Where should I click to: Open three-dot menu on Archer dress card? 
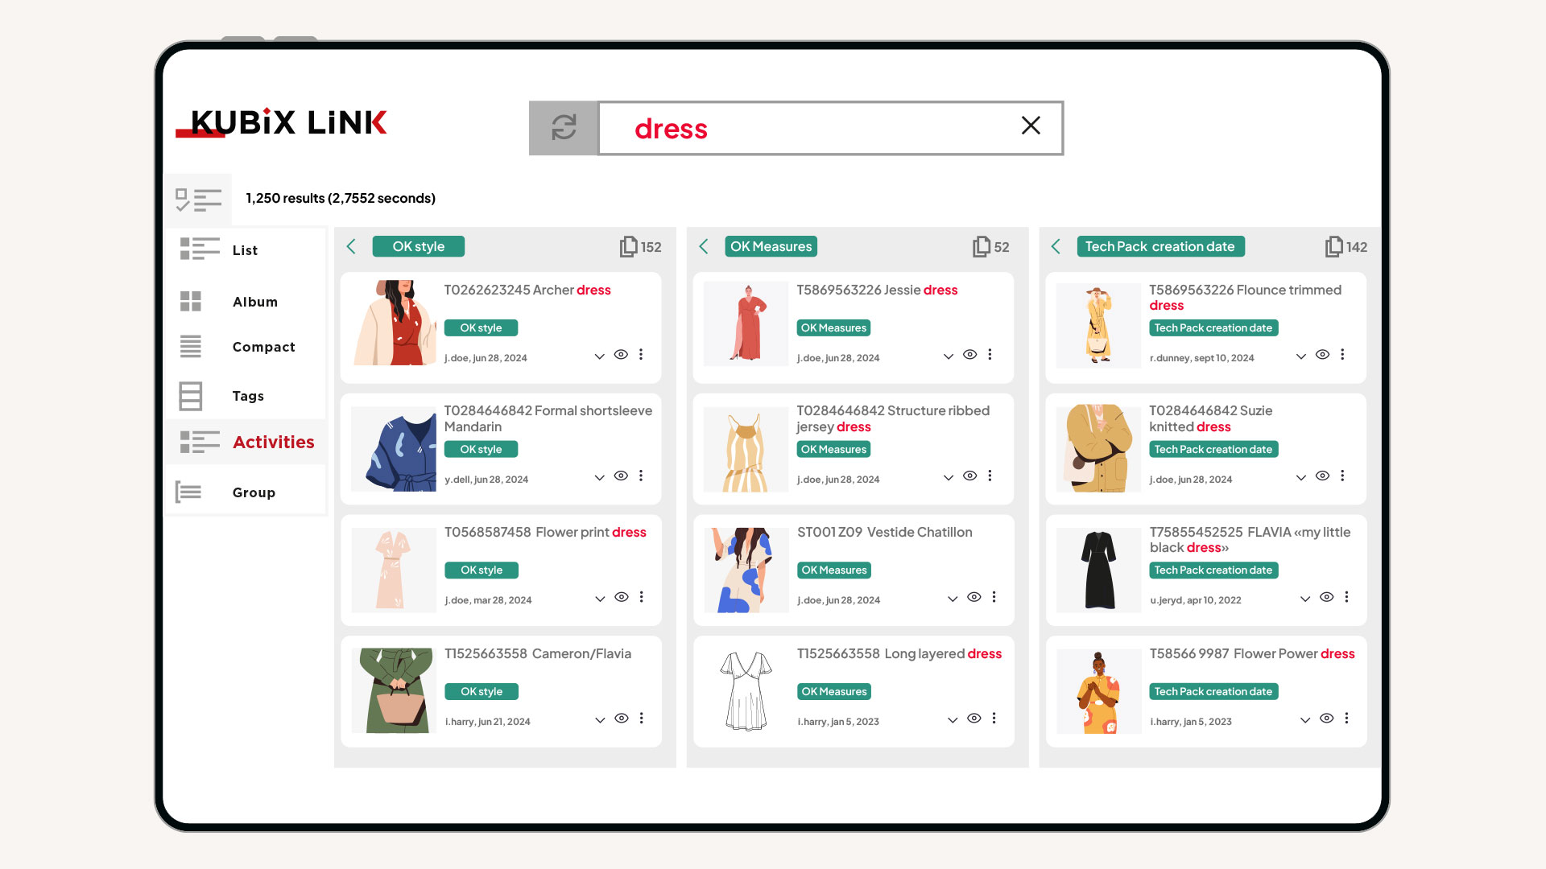[641, 354]
